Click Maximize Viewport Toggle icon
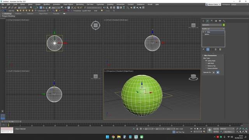 pyautogui.click(x=246, y=132)
